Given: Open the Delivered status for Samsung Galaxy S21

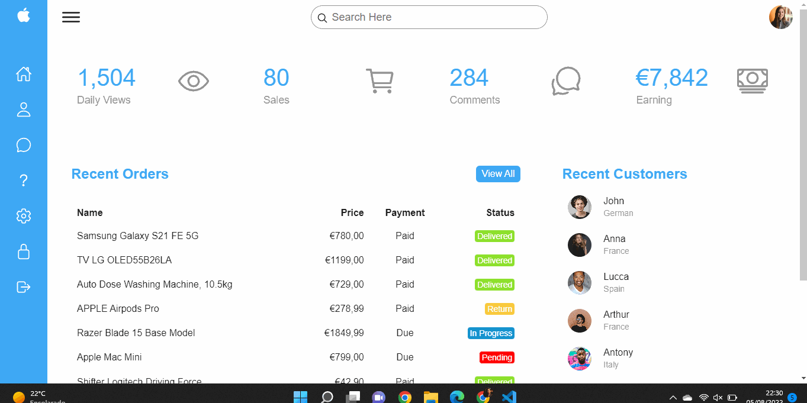Looking at the screenshot, I should coord(494,236).
